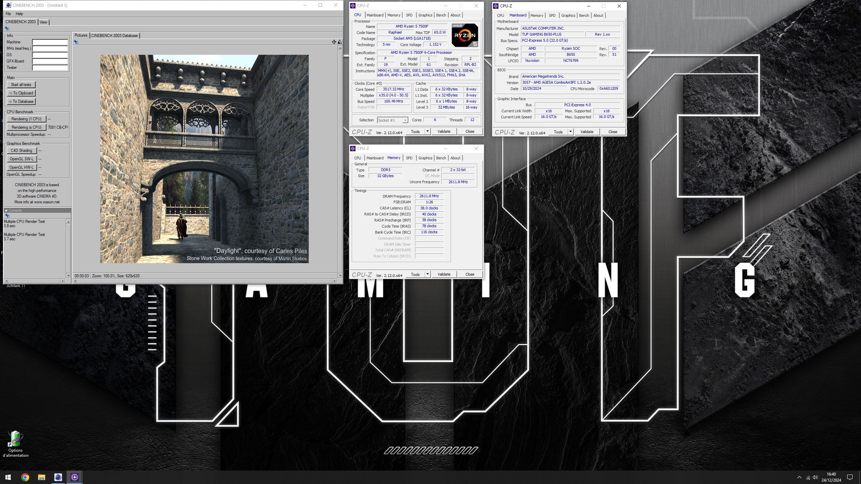Click the 'AMD Ryzen 5 7500F' name value
The image size is (861, 484).
[412, 26]
